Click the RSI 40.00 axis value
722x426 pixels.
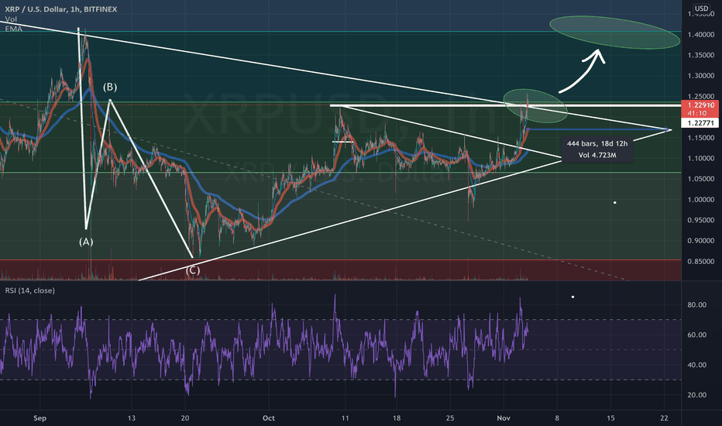click(696, 365)
